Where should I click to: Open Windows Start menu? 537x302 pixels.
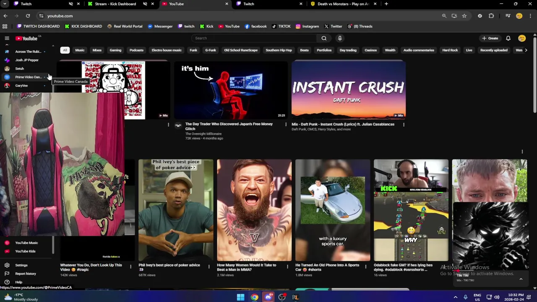(240, 297)
